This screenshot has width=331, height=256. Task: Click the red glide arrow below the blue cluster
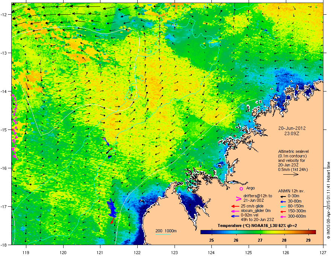112,221
